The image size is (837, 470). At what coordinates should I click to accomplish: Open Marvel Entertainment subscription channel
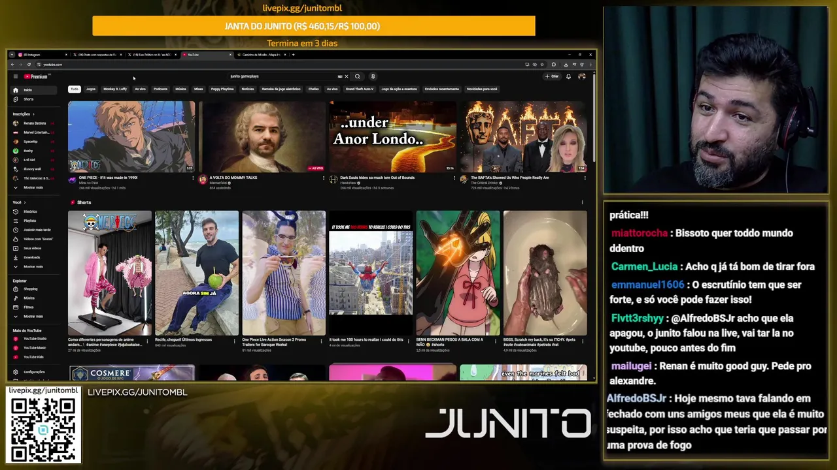click(33, 133)
